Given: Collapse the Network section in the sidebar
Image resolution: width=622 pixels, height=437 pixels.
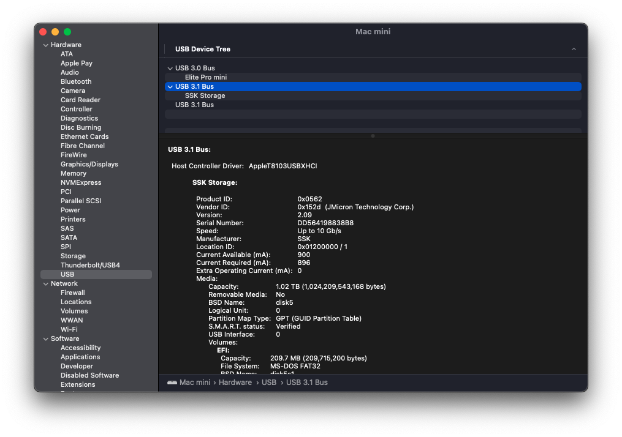Looking at the screenshot, I should tap(45, 284).
